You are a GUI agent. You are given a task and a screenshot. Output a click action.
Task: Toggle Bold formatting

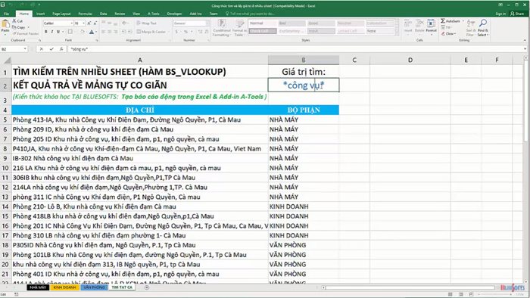pos(46,32)
